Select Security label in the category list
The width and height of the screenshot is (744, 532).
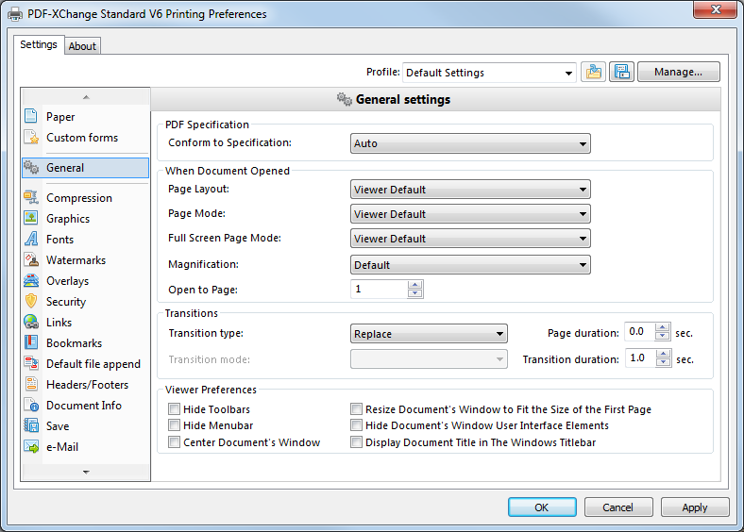pos(66,302)
